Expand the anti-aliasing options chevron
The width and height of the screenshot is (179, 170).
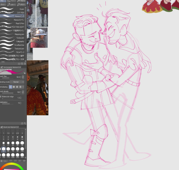(23, 87)
